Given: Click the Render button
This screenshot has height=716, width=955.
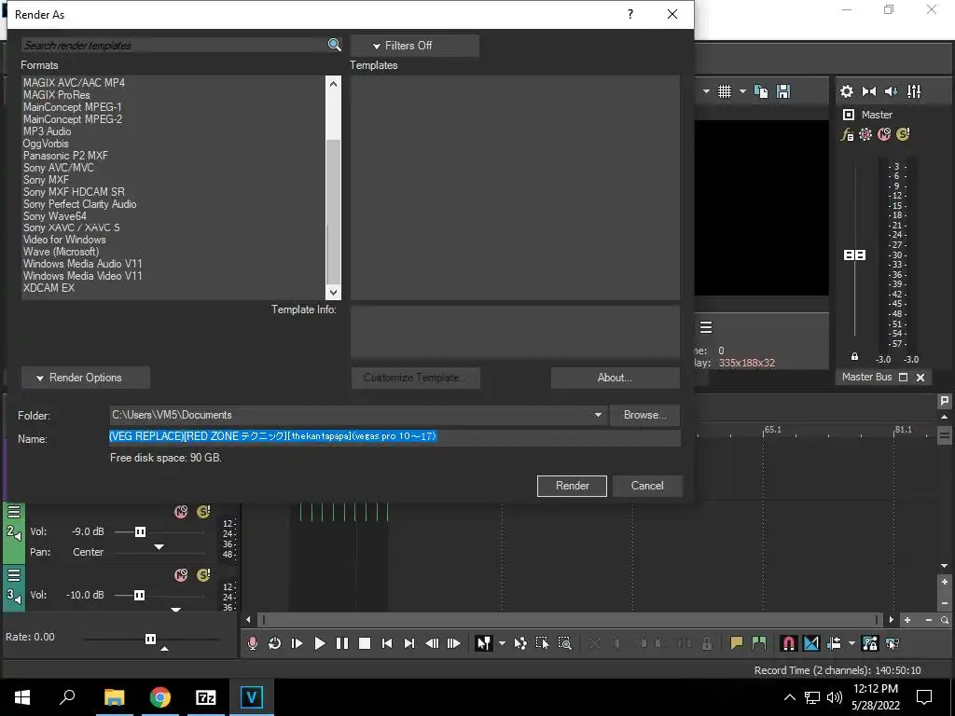Looking at the screenshot, I should [x=572, y=486].
